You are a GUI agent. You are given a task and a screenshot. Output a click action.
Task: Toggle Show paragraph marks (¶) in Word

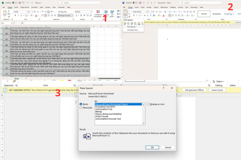click(194, 12)
